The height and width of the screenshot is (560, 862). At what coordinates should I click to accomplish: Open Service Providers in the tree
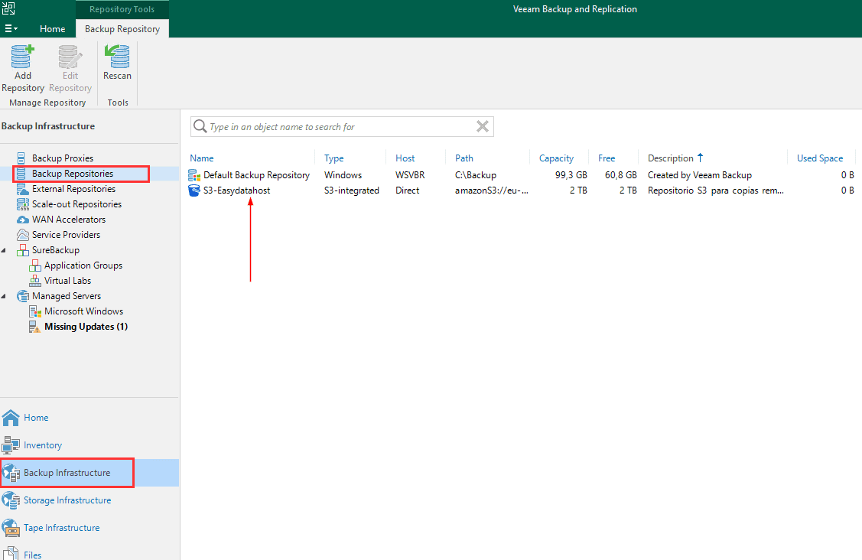[x=66, y=235]
